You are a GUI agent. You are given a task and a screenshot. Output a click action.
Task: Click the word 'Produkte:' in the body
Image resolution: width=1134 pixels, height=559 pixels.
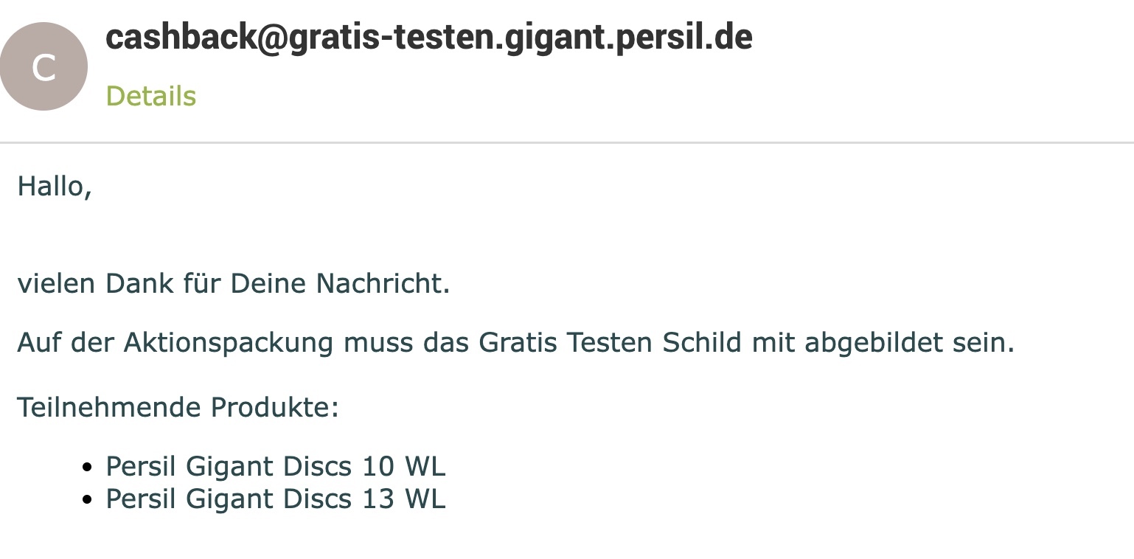275,407
